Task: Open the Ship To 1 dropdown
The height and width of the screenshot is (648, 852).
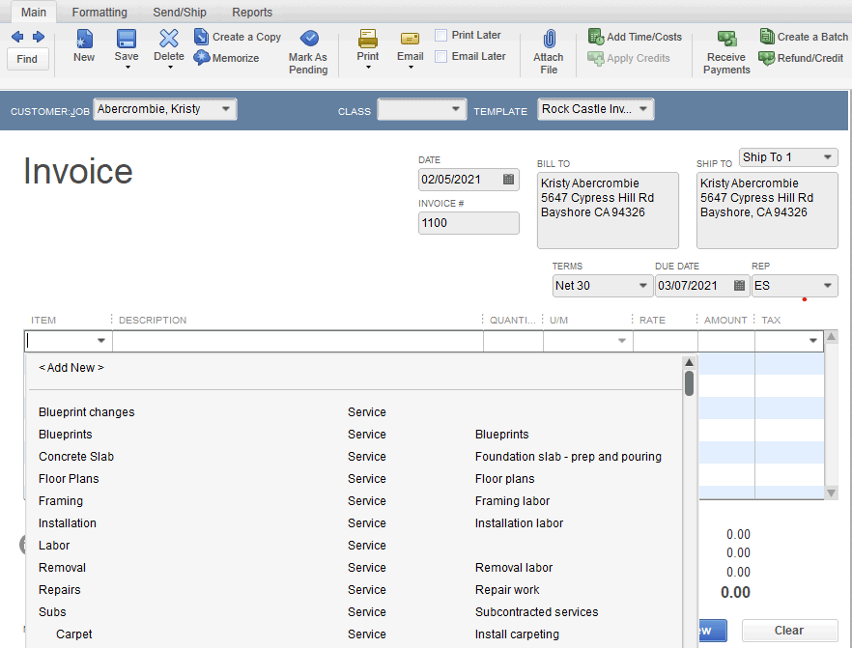Action: pyautogui.click(x=828, y=157)
